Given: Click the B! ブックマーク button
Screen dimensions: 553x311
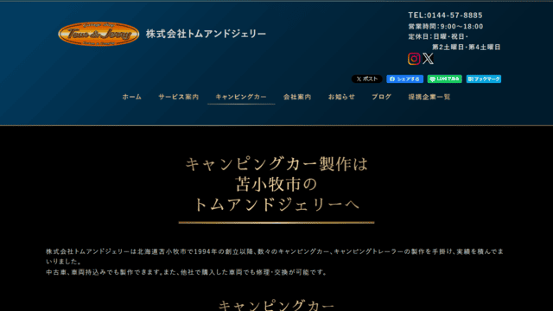Looking at the screenshot, I should click(x=484, y=79).
